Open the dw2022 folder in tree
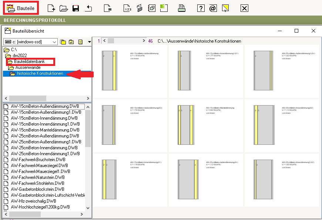The image size is (322, 220). tap(19, 56)
